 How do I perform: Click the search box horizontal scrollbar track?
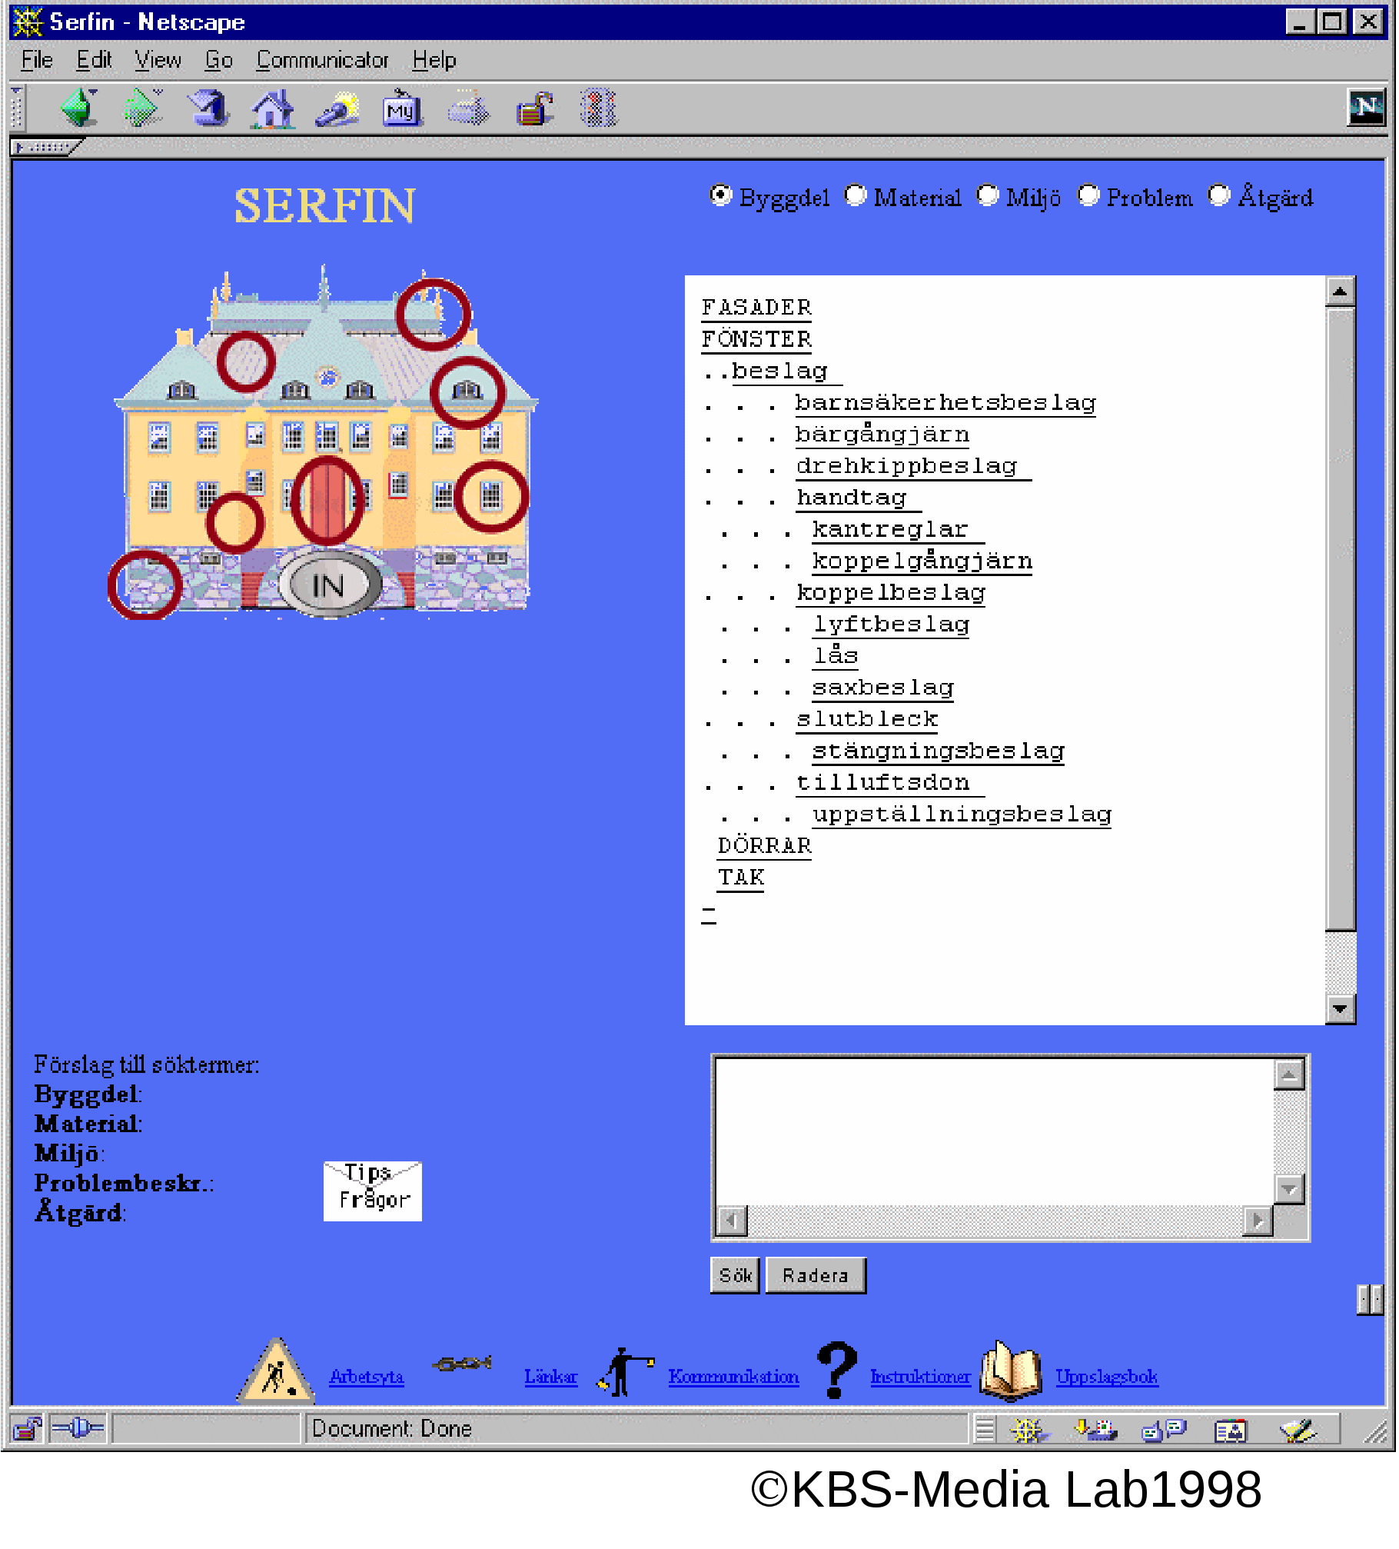tap(995, 1221)
